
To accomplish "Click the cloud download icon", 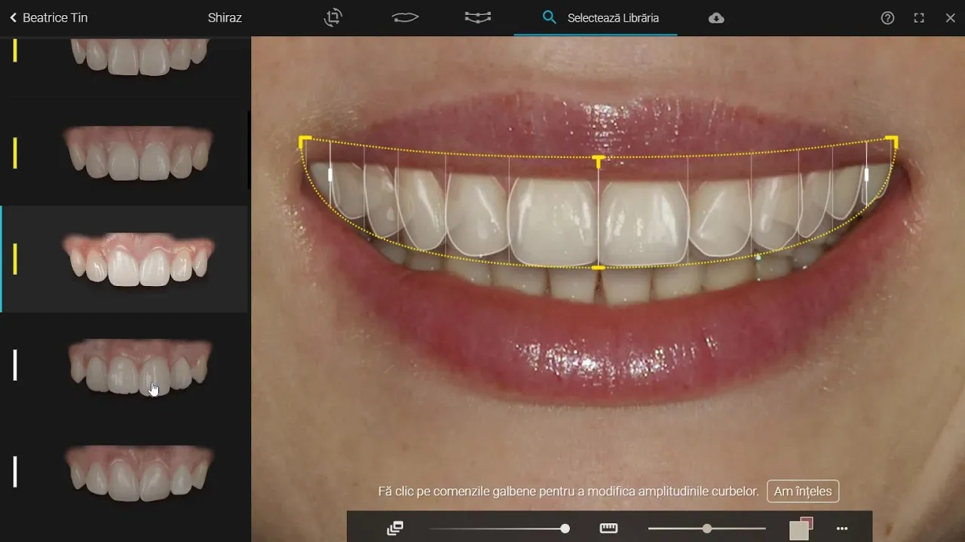I will click(717, 18).
